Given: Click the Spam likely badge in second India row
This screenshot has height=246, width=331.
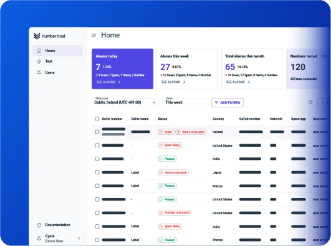Looking at the screenshot, I should click(x=170, y=226).
